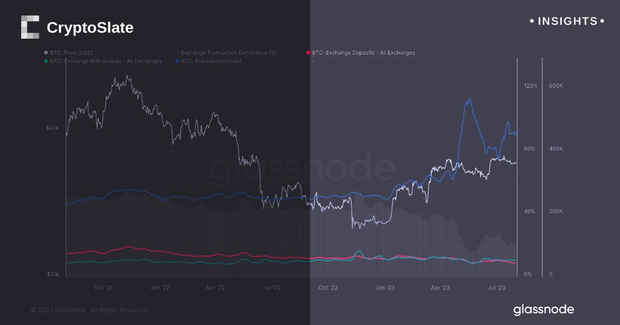Select the Oct '21 date axis label
Image resolution: width=620 pixels, height=325 pixels.
103,287
